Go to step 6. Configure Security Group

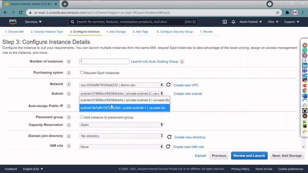[175, 32]
